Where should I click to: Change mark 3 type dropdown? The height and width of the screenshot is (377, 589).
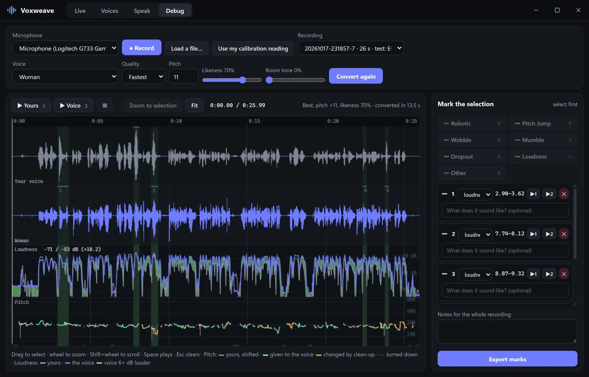click(475, 274)
